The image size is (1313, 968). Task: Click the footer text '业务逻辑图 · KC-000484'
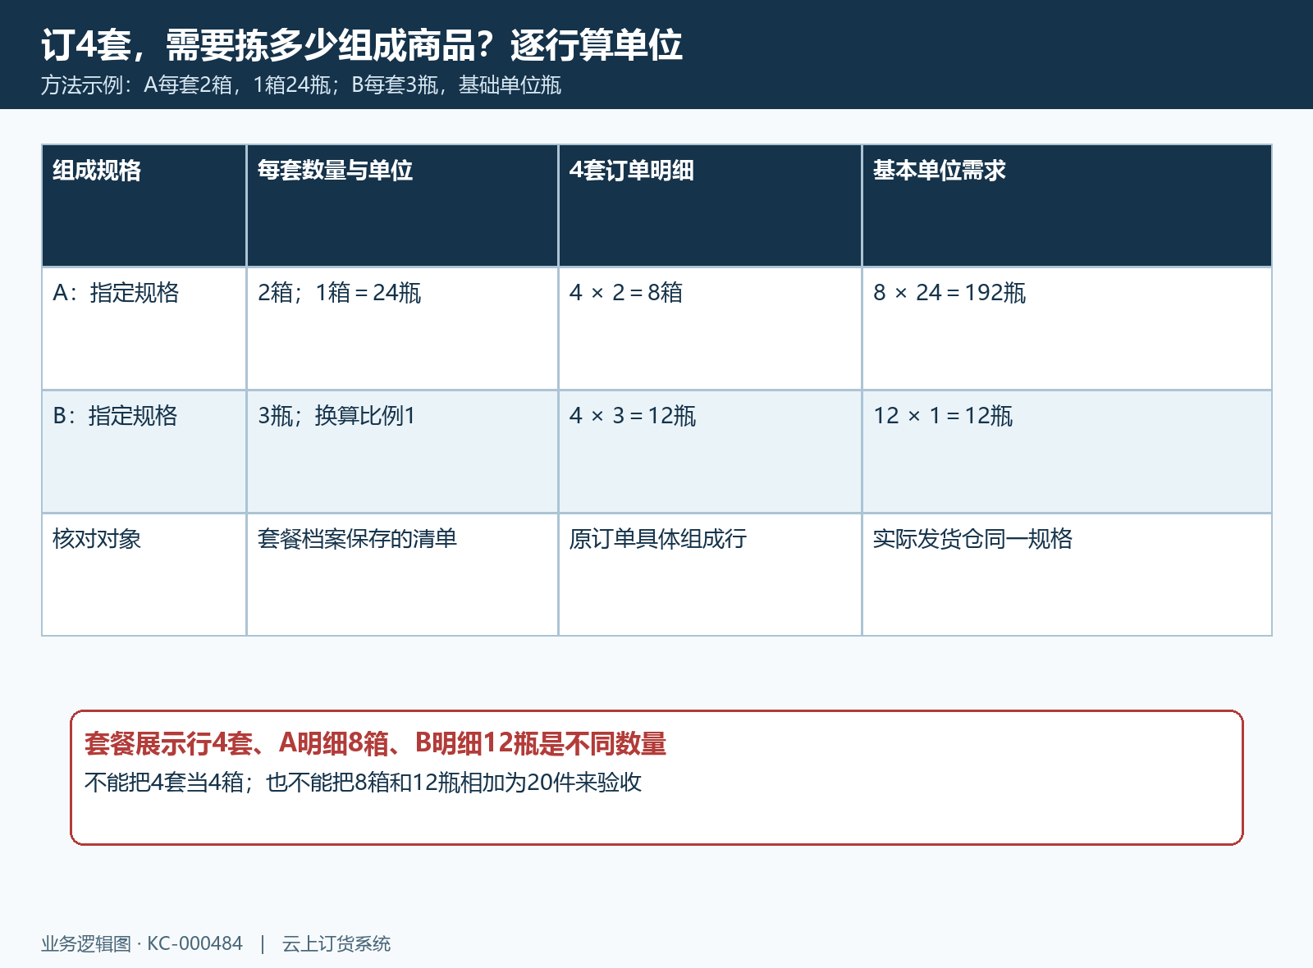[142, 943]
